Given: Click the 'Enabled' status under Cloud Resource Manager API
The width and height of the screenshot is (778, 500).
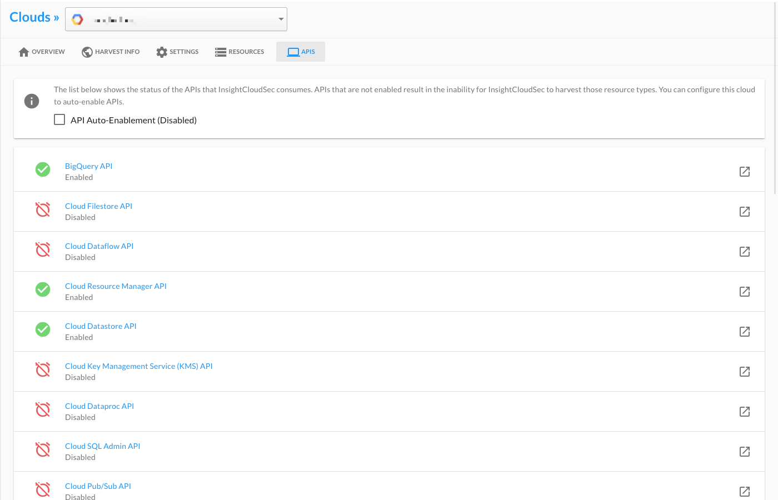Looking at the screenshot, I should pos(79,297).
